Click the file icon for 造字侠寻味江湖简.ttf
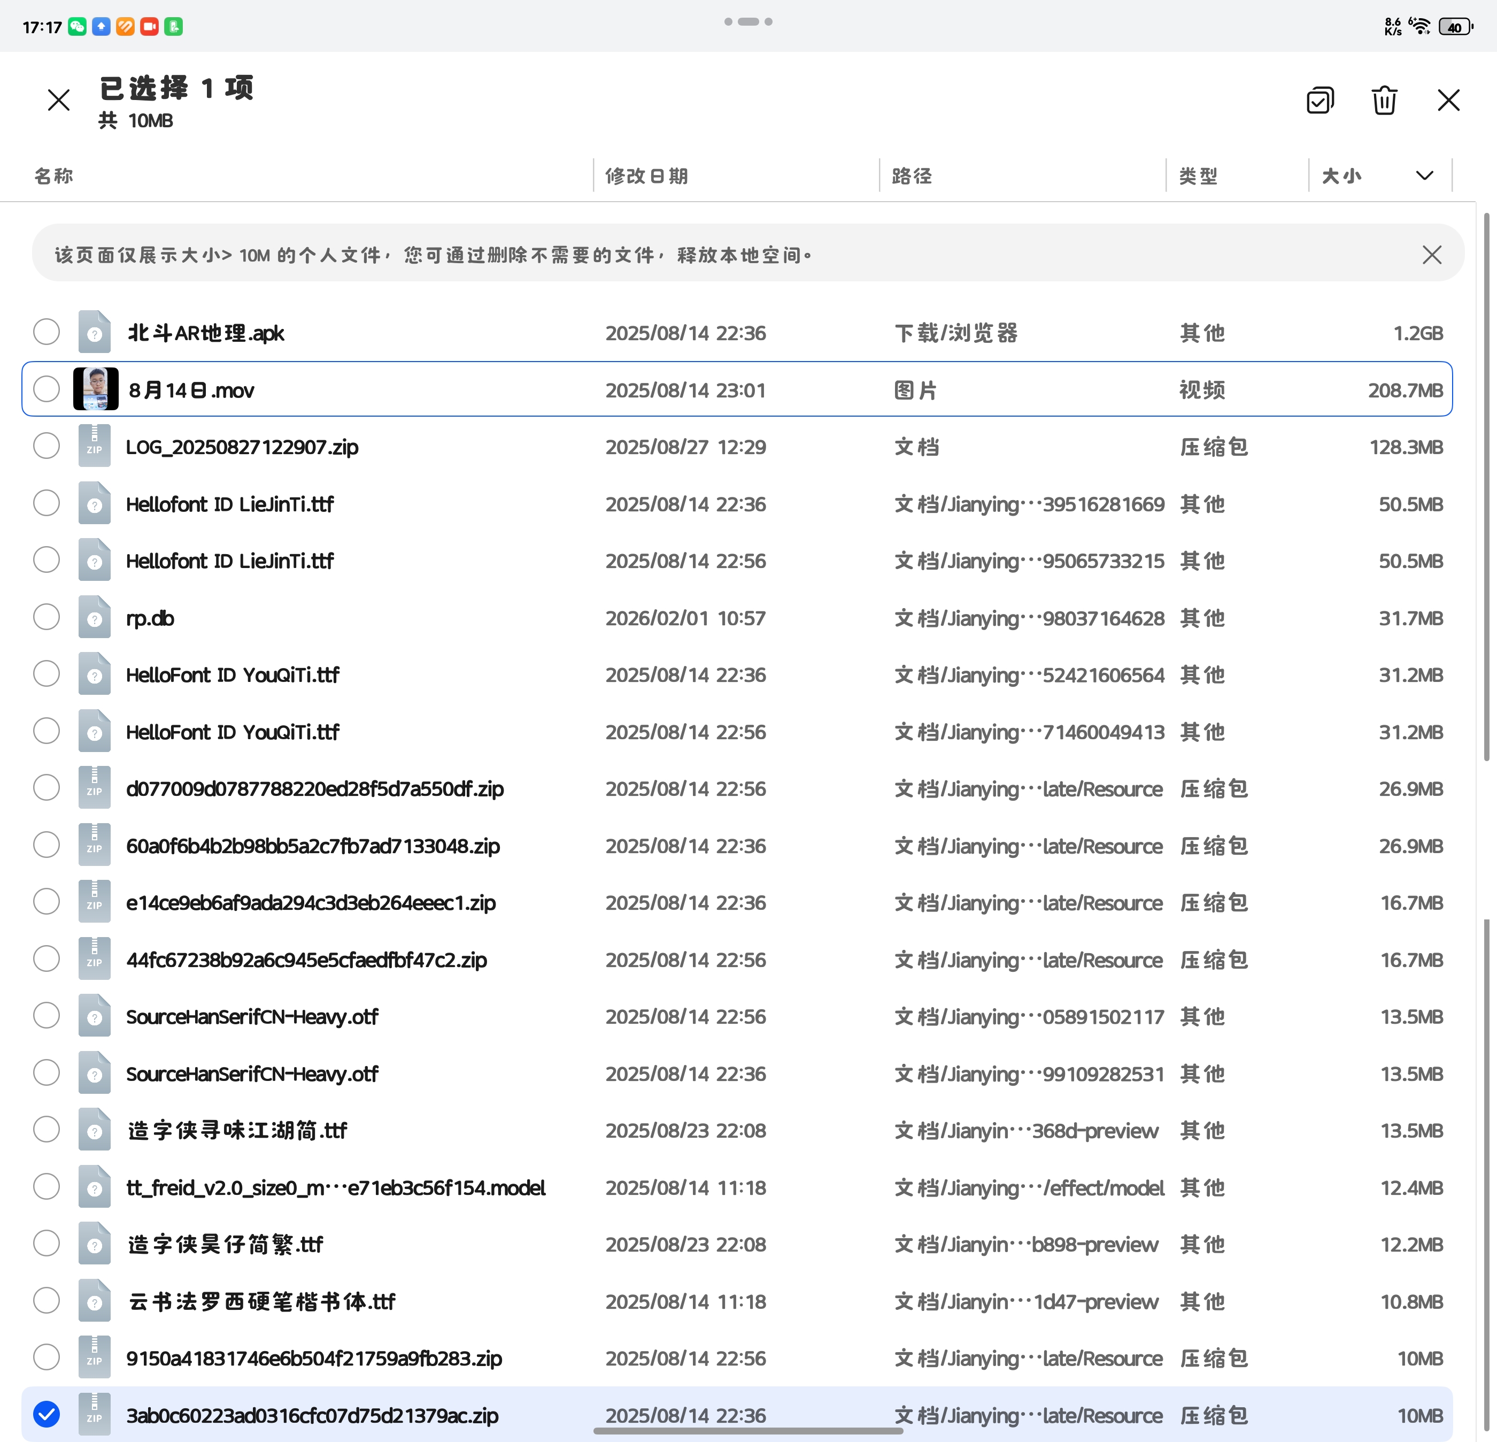1497x1442 pixels. 94,1130
